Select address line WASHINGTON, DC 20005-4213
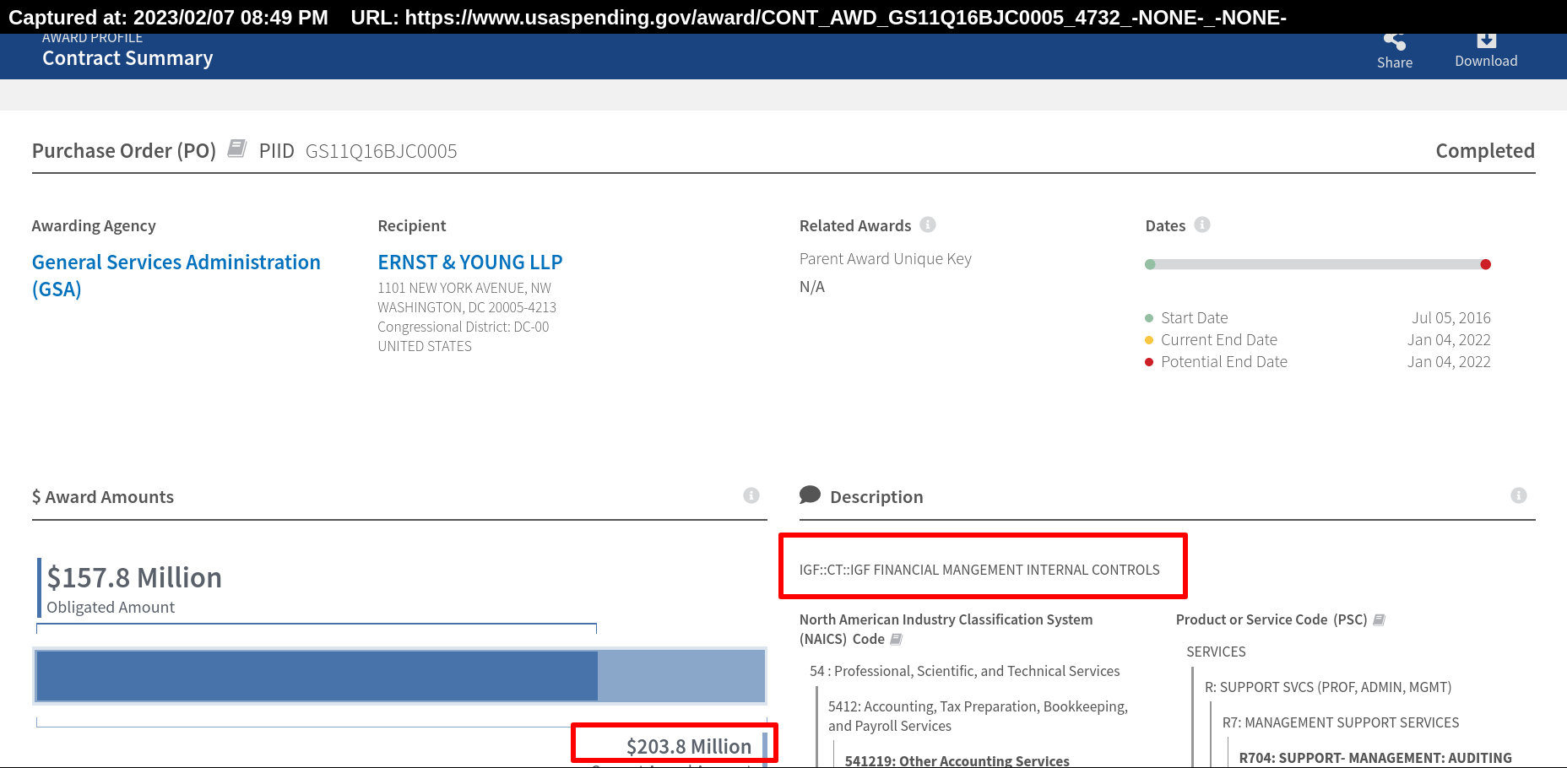Screen dimensions: 1567x768 click(467, 307)
